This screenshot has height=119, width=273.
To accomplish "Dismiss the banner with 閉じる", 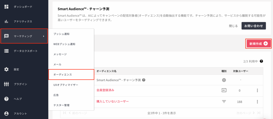I will (x=233, y=26).
